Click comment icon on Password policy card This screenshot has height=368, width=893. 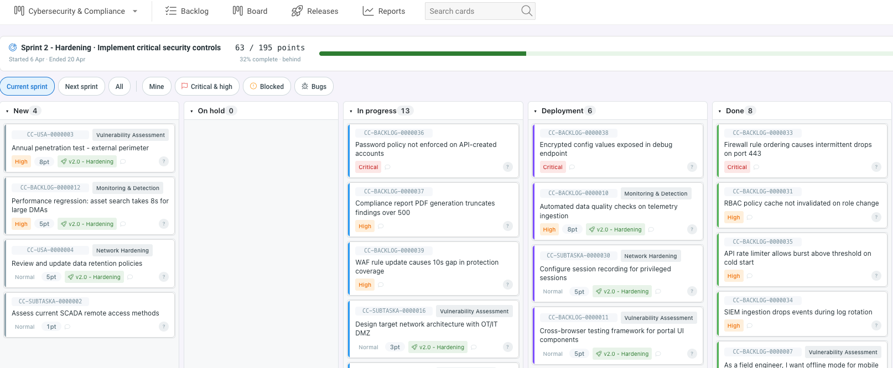point(388,167)
